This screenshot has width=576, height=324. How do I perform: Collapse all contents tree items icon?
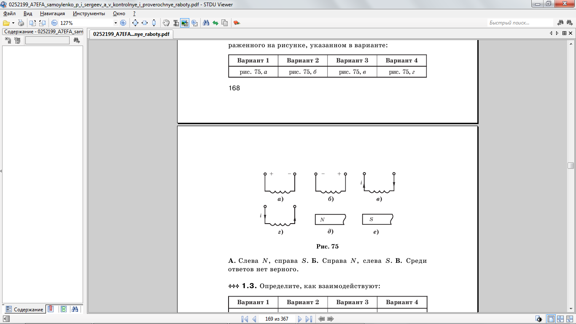pyautogui.click(x=17, y=40)
